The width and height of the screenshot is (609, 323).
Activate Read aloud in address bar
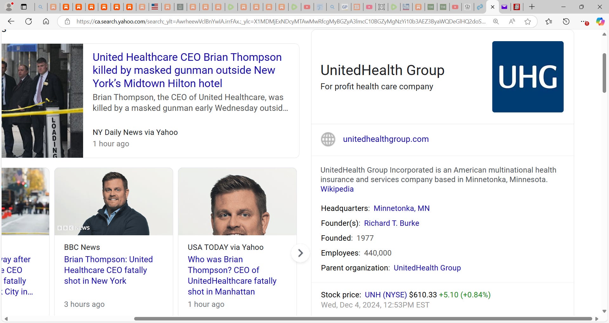[512, 22]
